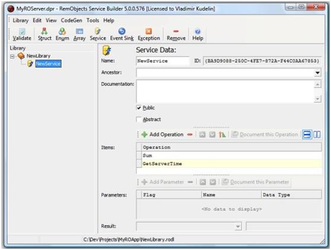Click the Remove toolbar icon
The height and width of the screenshot is (250, 331).
point(176,34)
